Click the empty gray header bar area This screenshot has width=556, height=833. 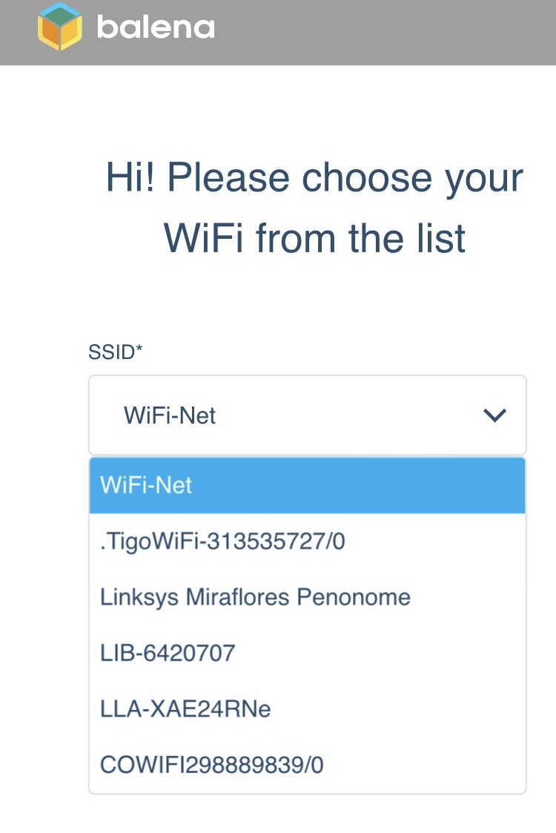pyautogui.click(x=385, y=30)
